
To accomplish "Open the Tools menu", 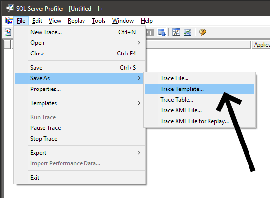I will coord(99,21).
